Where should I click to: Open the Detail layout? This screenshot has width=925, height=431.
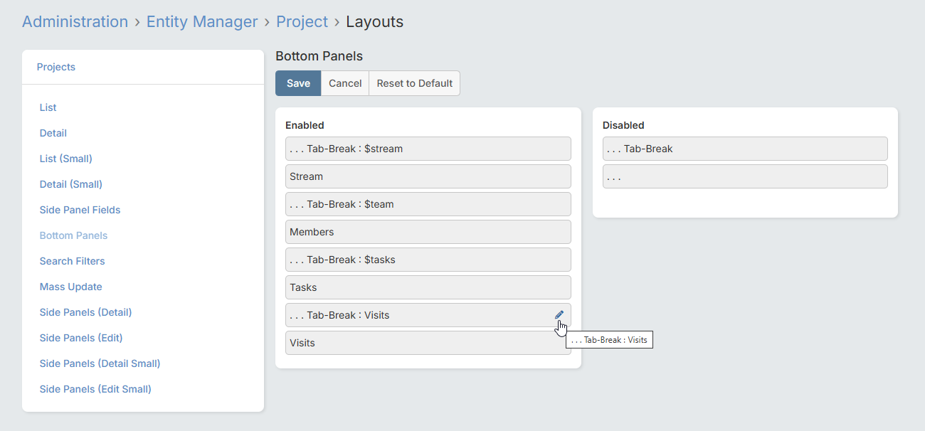53,133
